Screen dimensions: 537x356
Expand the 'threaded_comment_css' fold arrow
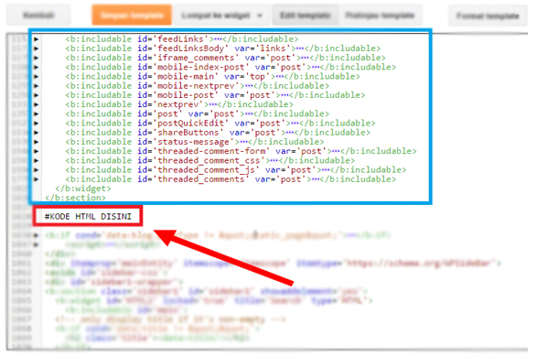(x=37, y=160)
